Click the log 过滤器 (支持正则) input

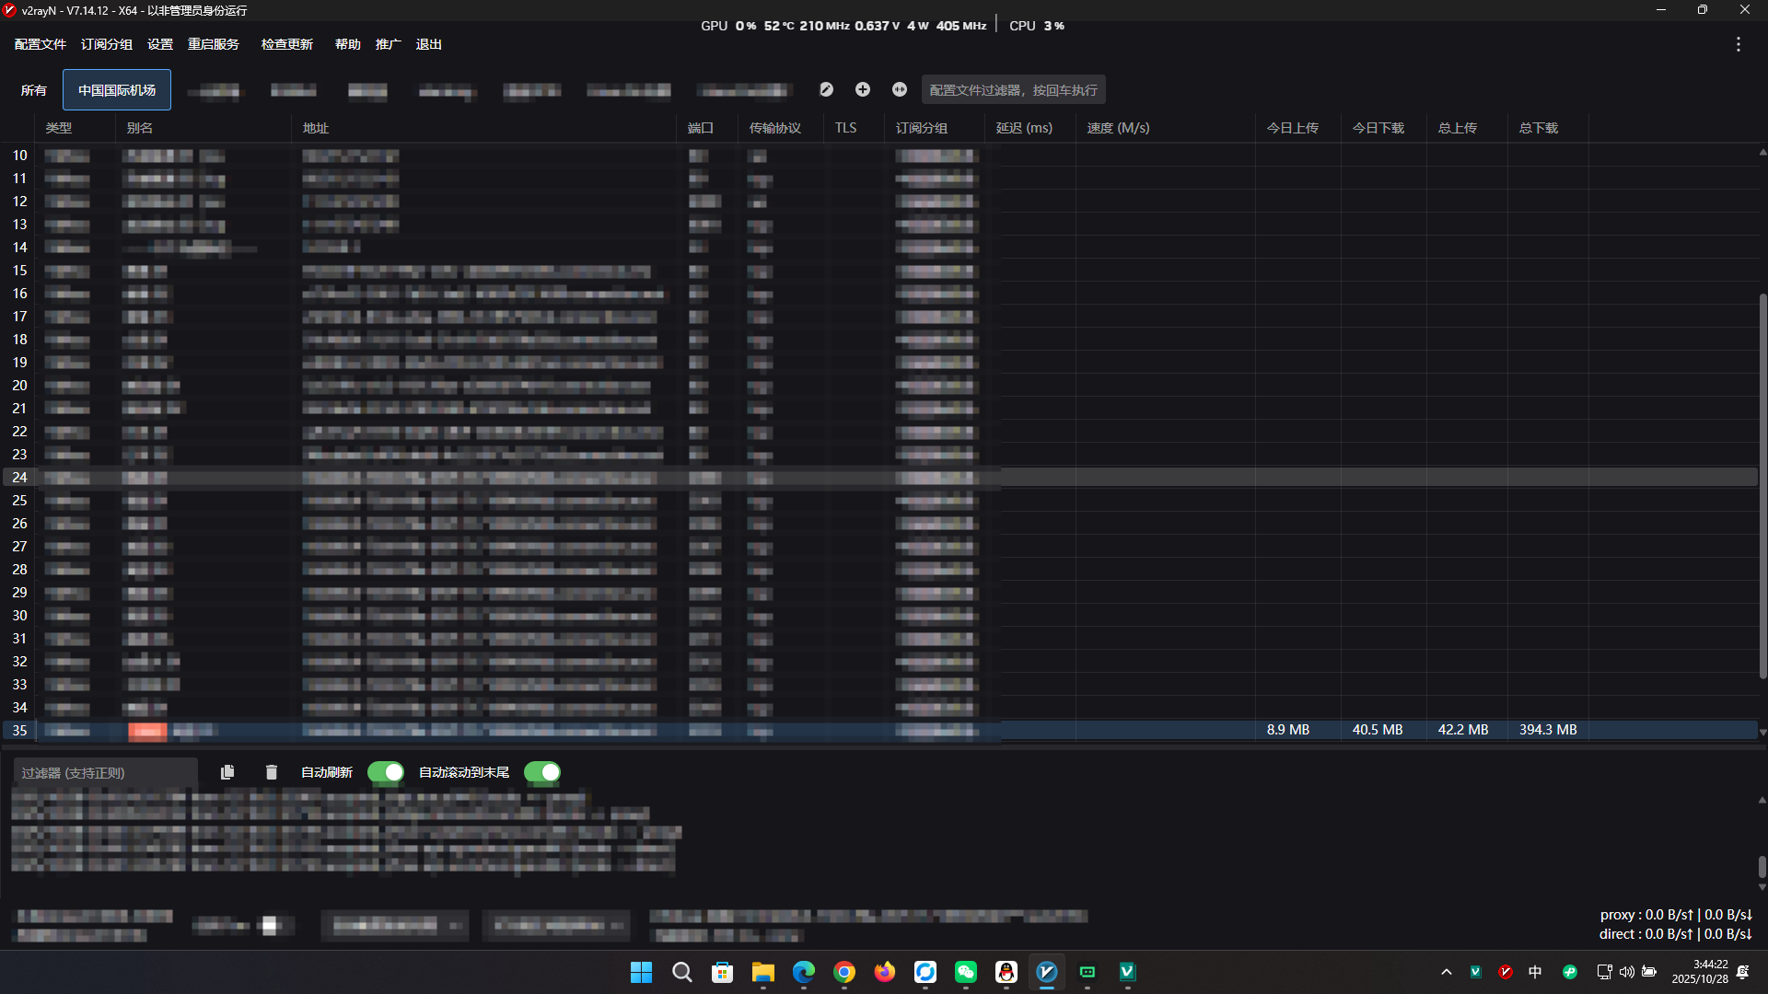[x=106, y=773]
